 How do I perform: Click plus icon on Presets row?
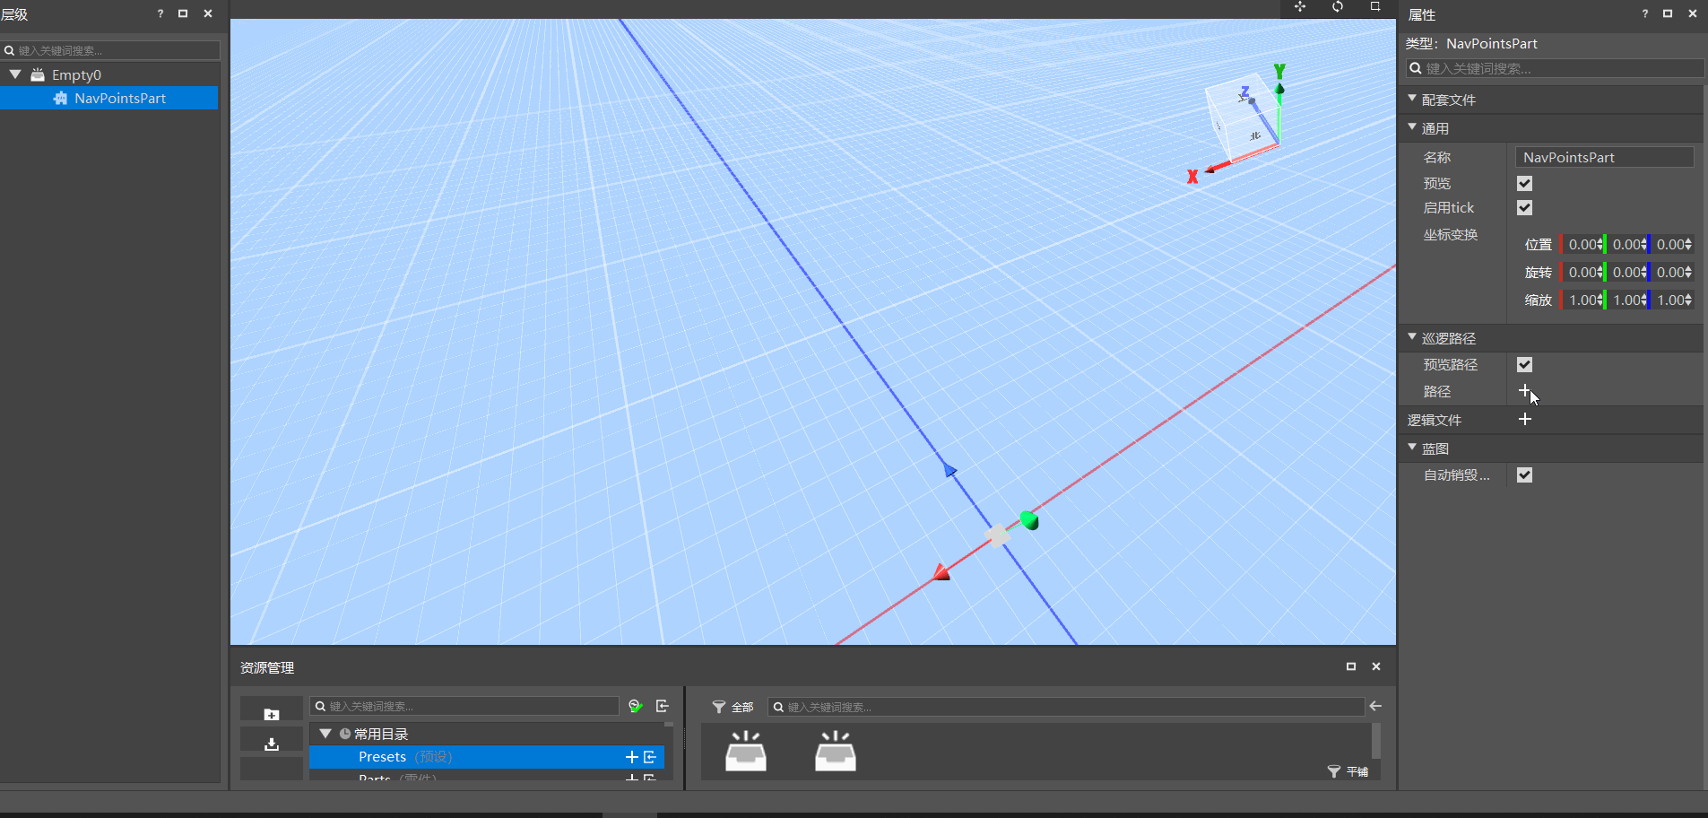[631, 757]
